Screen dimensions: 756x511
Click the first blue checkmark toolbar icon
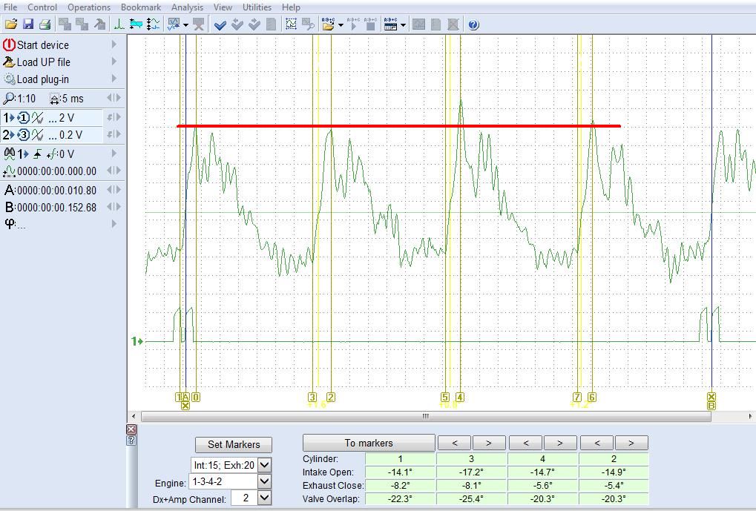(x=220, y=24)
